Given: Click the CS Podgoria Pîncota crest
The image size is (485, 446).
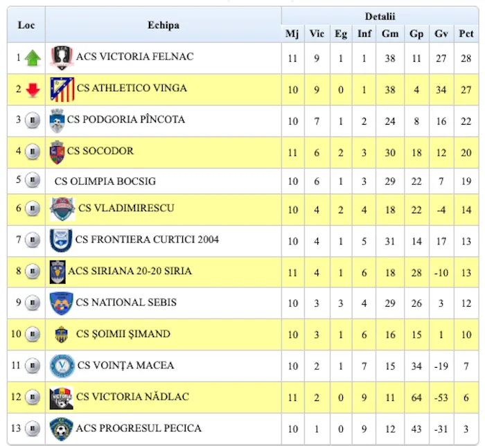Looking at the screenshot, I should pos(57,121).
